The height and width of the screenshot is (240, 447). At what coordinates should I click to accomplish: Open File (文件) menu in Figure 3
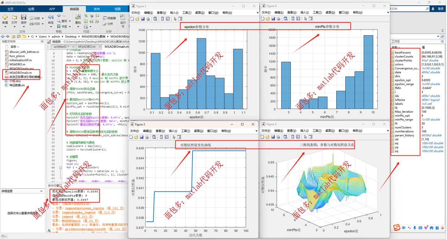(136, 13)
